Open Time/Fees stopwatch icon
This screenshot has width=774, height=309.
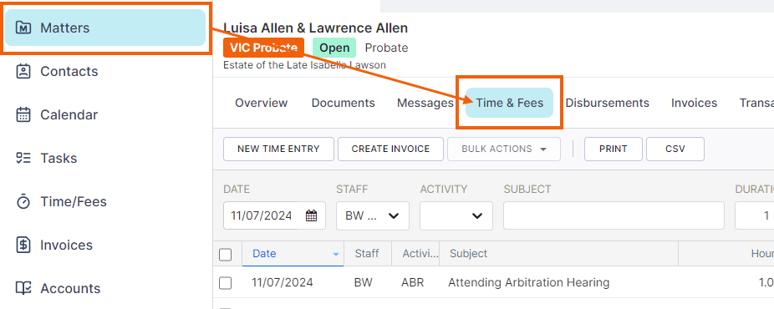(23, 201)
